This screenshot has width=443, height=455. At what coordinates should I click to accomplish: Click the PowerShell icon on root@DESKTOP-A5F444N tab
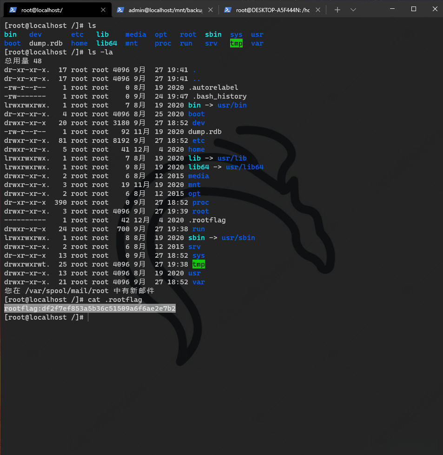pos(228,10)
